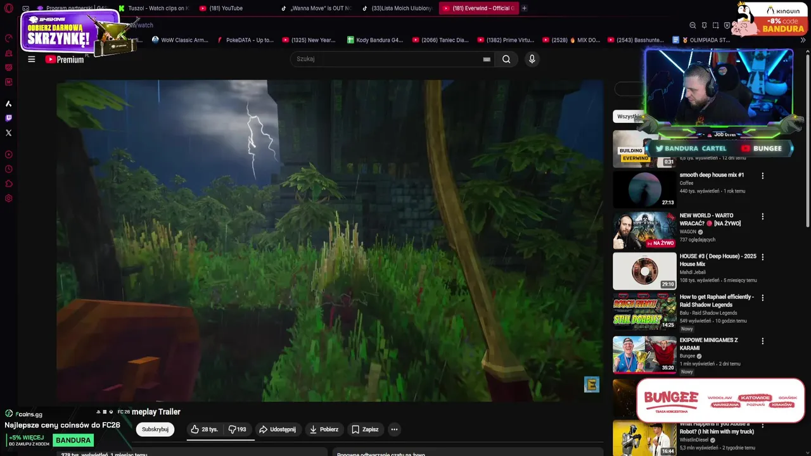
Task: Click the Subskrybuj button
Action: tap(155, 429)
